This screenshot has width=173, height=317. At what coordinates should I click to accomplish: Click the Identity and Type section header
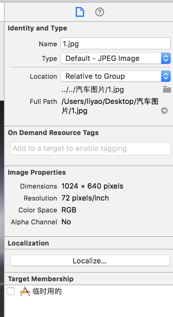37,28
